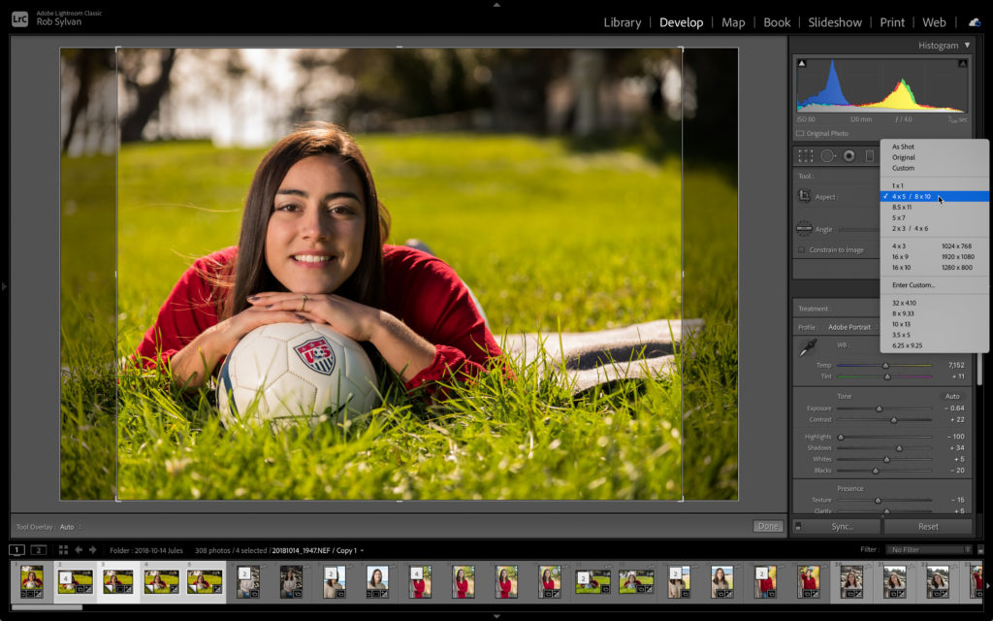Open the Tool Overlay Auto dropdown

point(69,527)
